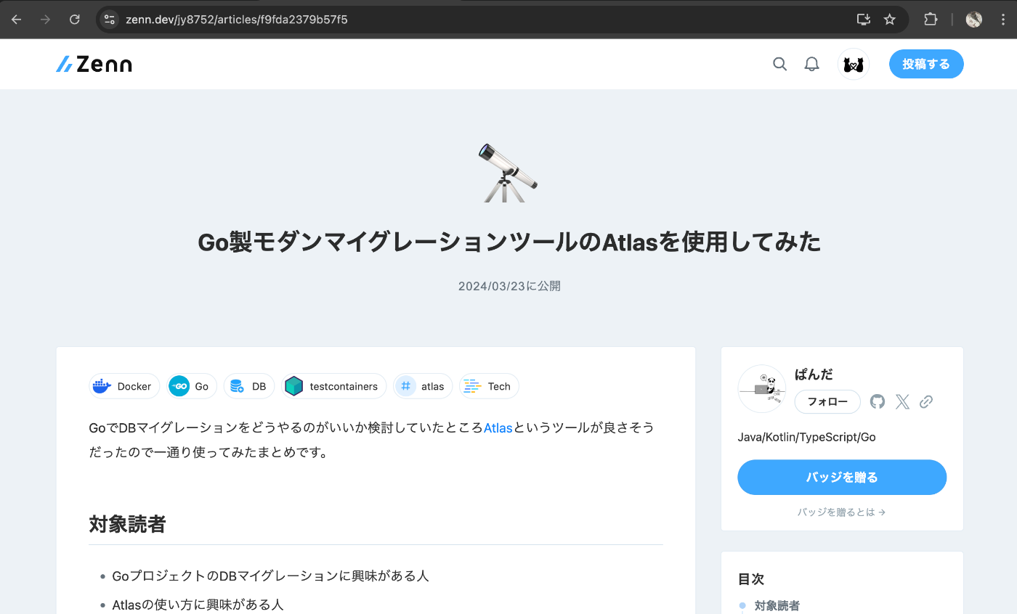
Task: Click the telescope emoji article icon
Action: pyautogui.click(x=508, y=173)
